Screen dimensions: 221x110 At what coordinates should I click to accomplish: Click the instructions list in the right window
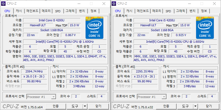coord(175,58)
